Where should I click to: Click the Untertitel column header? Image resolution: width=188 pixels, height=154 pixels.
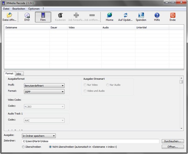click(x=152, y=27)
